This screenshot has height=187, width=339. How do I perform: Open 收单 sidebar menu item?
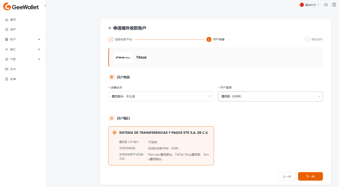click(x=13, y=79)
